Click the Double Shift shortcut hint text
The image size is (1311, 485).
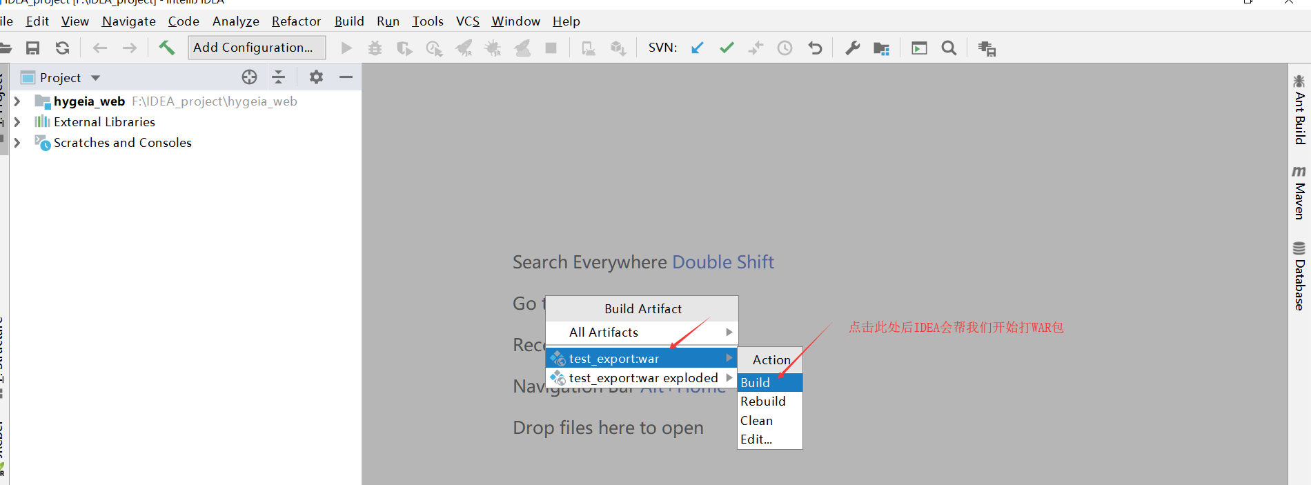click(x=723, y=262)
